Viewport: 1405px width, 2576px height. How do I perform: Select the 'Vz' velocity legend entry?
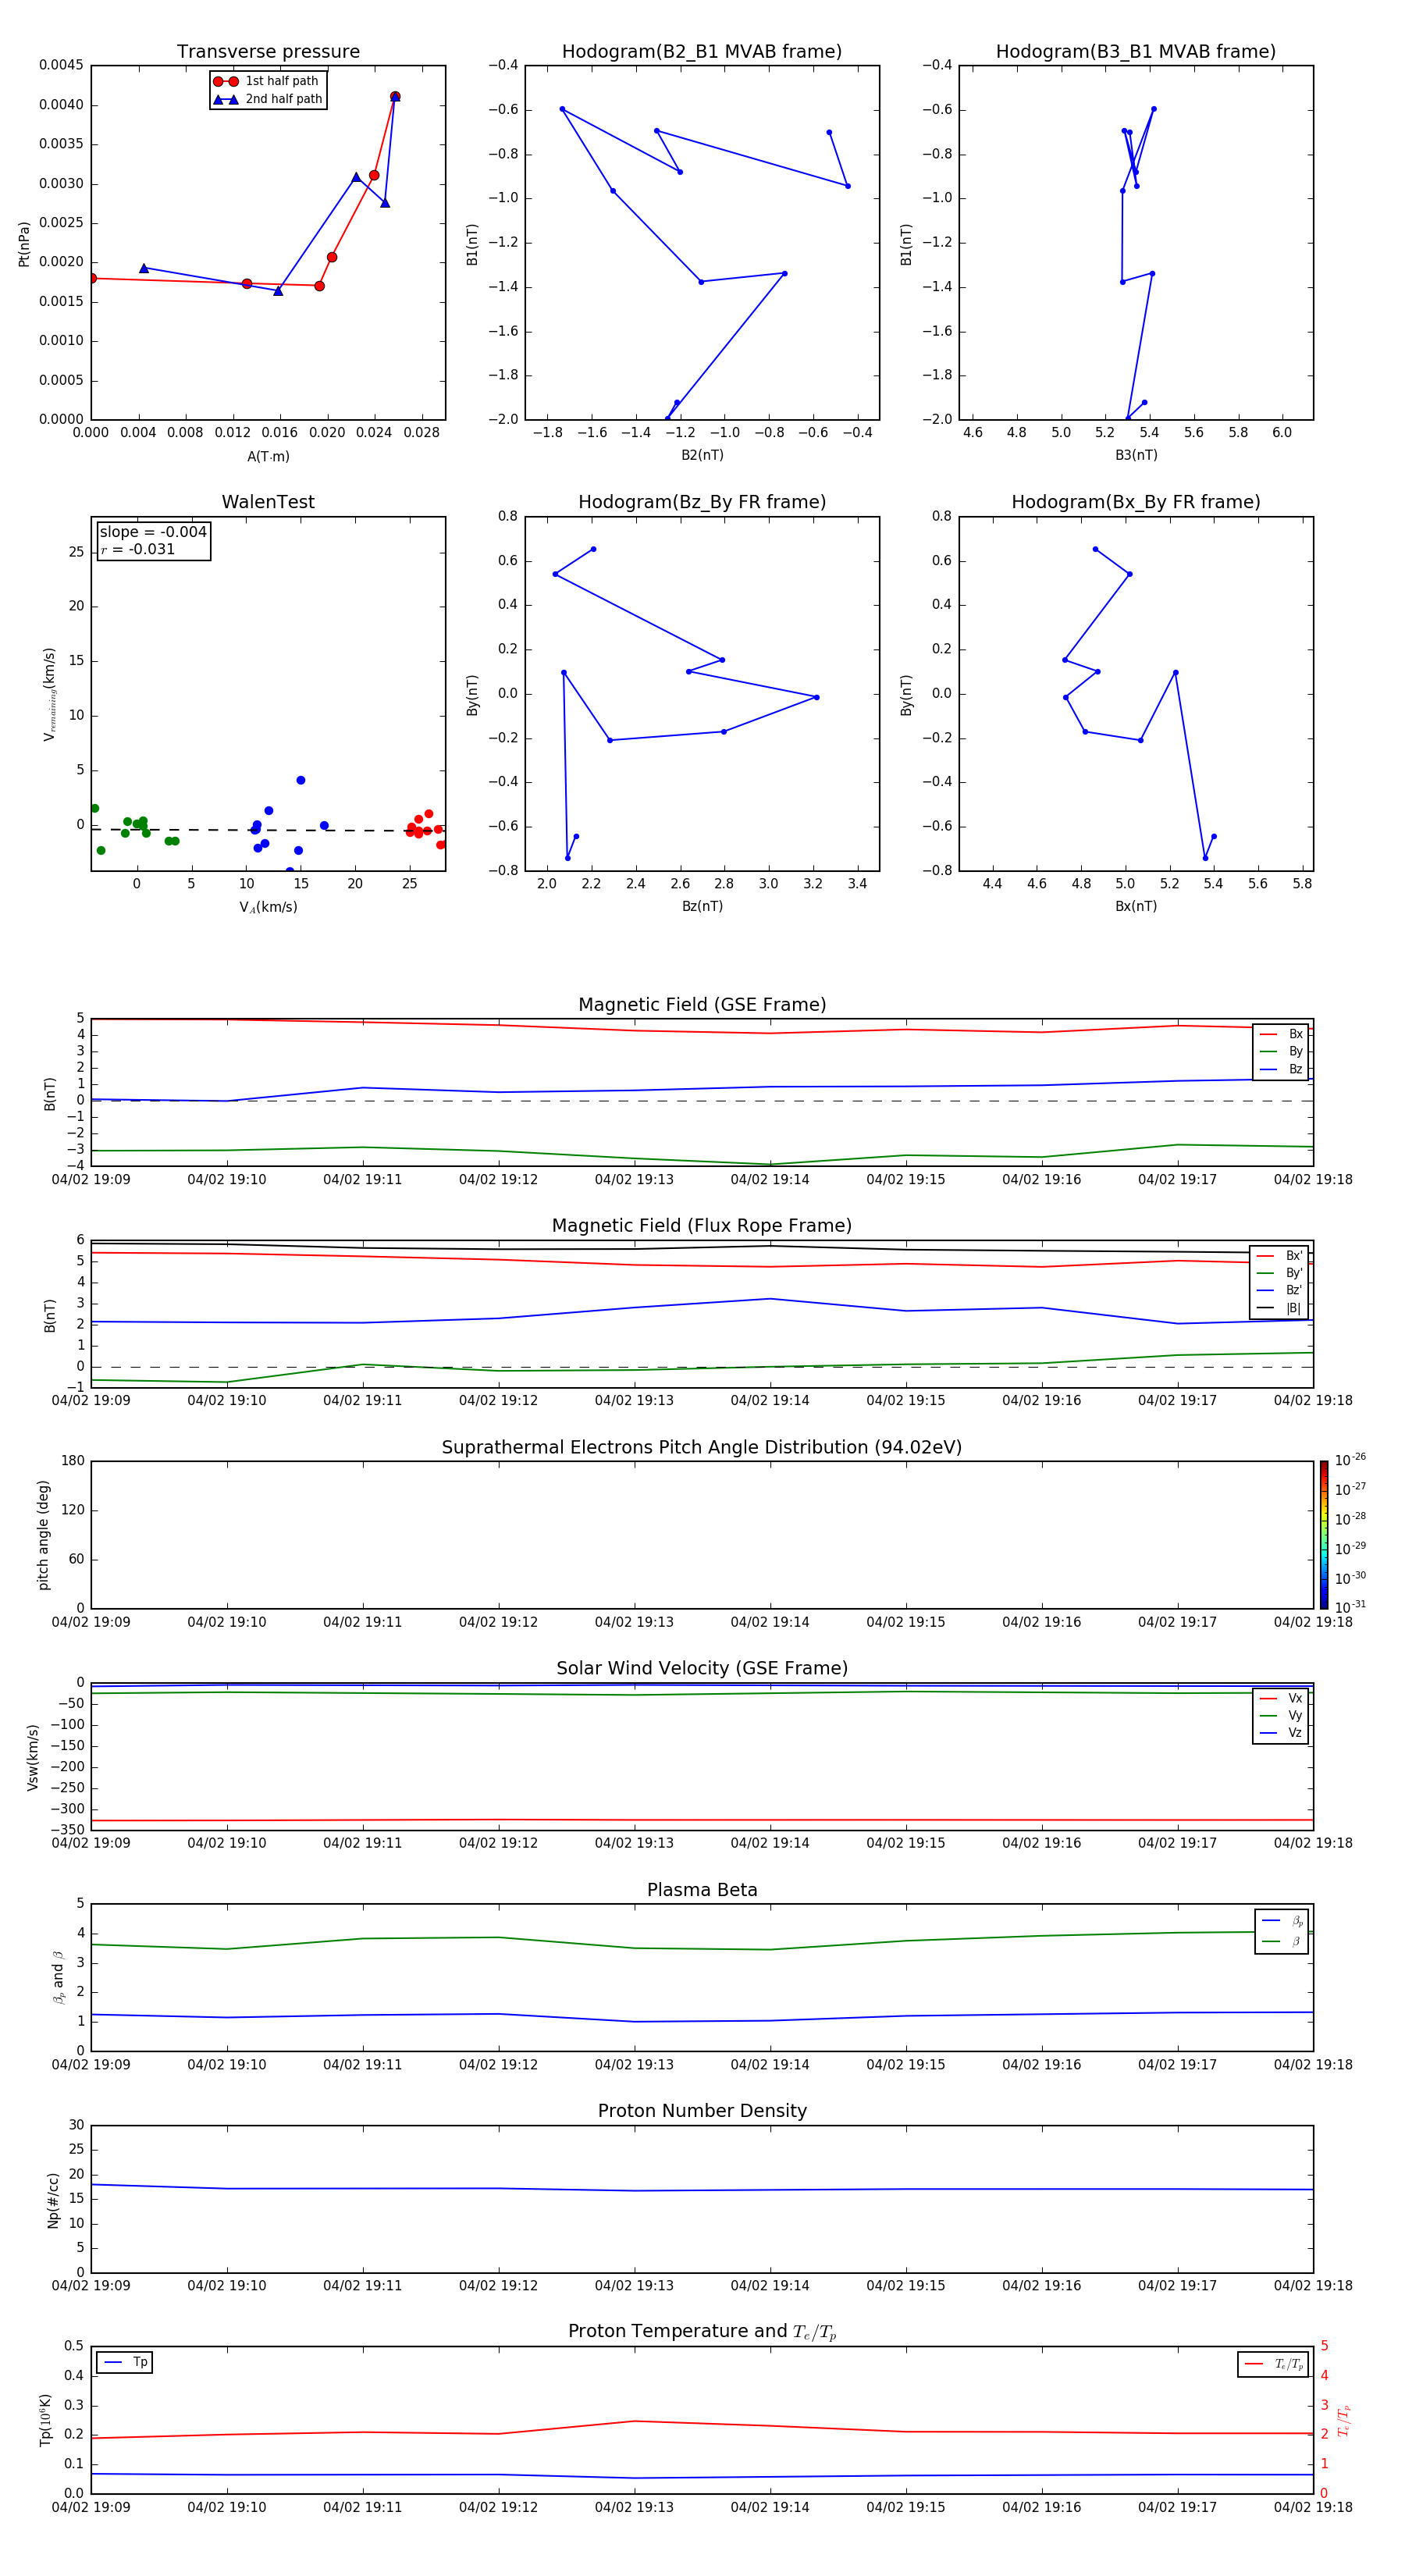1281,1733
